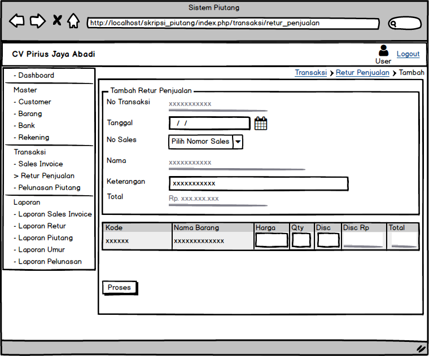Open the Retur Penjualan breadcrumb link
Screen dimensions: 429x356
(x=362, y=72)
